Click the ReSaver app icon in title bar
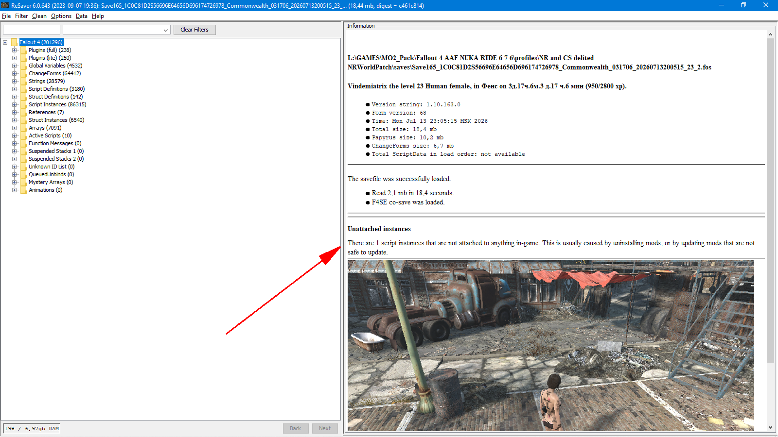This screenshot has height=437, width=778. point(5,5)
